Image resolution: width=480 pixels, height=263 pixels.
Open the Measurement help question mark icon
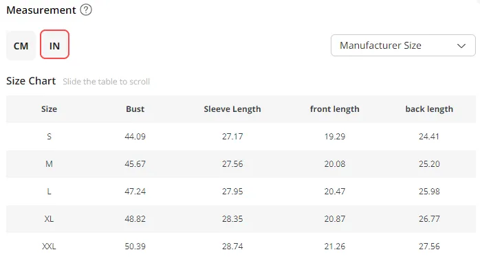coord(86,10)
